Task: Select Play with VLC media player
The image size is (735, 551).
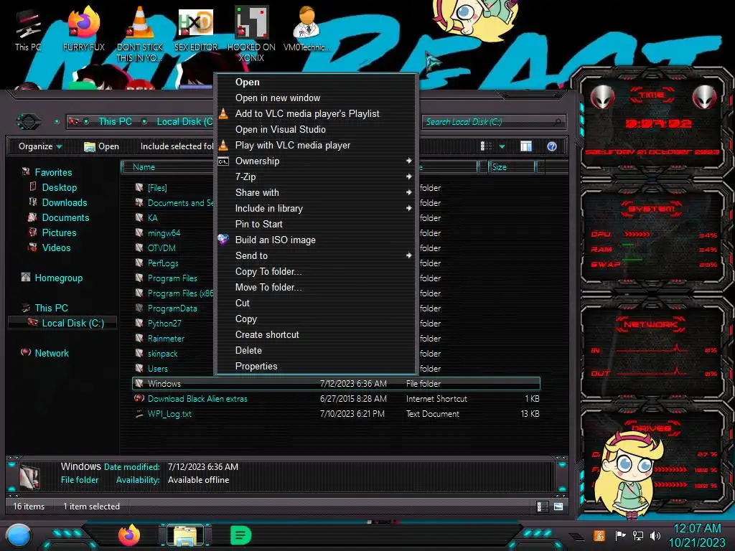Action: (316, 145)
